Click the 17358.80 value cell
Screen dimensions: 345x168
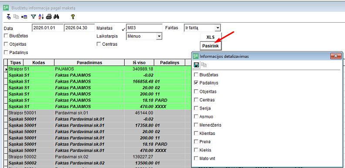139,125
